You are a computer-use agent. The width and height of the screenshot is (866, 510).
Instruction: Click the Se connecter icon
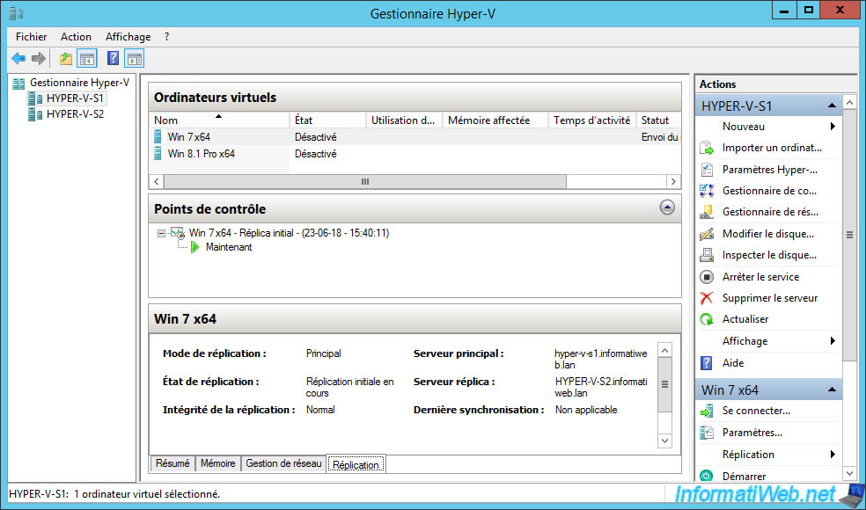tap(707, 412)
